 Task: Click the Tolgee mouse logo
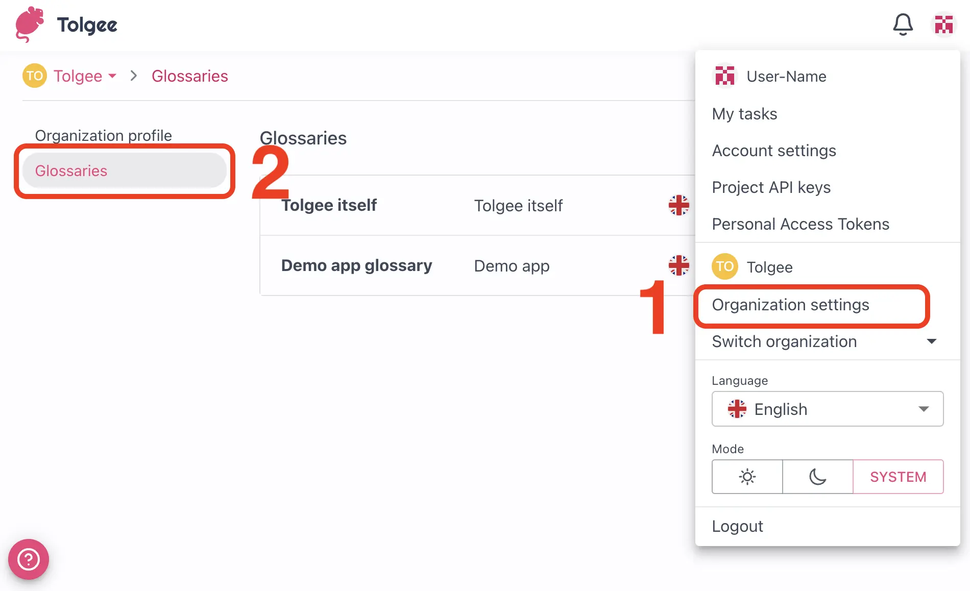tap(30, 24)
